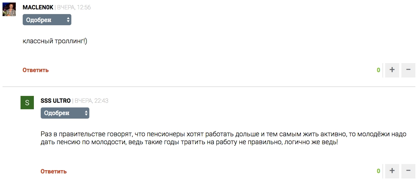Reply to MACLEN0K via Ответить

click(36, 70)
